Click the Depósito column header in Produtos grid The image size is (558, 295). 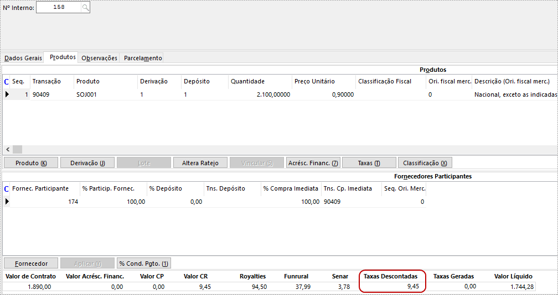click(x=205, y=81)
